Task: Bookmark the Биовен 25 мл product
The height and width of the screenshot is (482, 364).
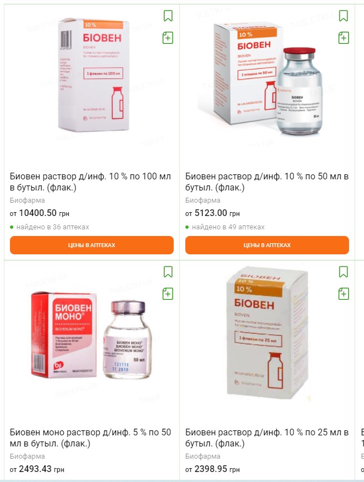Action: (343, 272)
